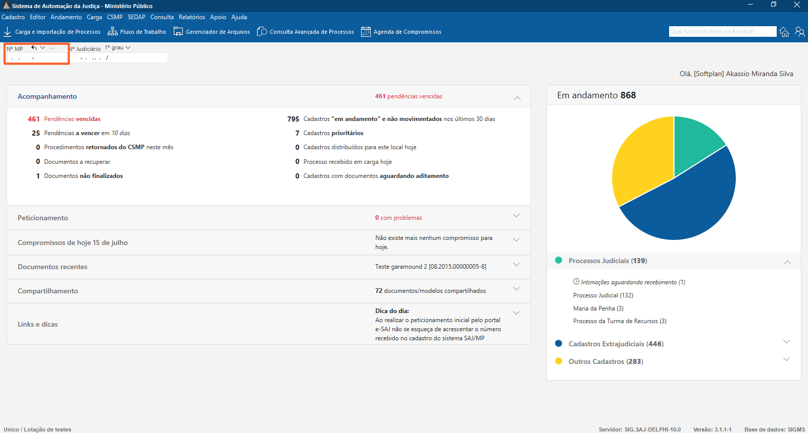Viewport: 808px width, 433px height.
Task: Open Consulta Avançada de Processos search icon
Action: (x=262, y=32)
